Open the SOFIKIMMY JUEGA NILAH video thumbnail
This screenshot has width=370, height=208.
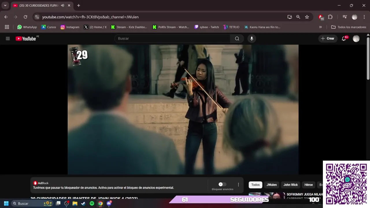[267, 196]
